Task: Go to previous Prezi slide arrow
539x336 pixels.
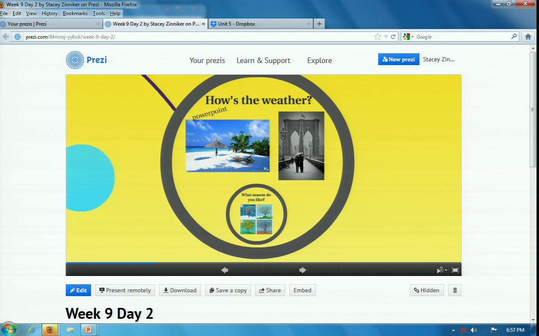Action: coord(224,270)
